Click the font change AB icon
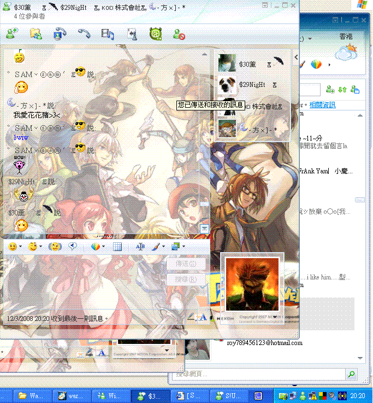Screen dimensions: 373x403 pos(140,247)
